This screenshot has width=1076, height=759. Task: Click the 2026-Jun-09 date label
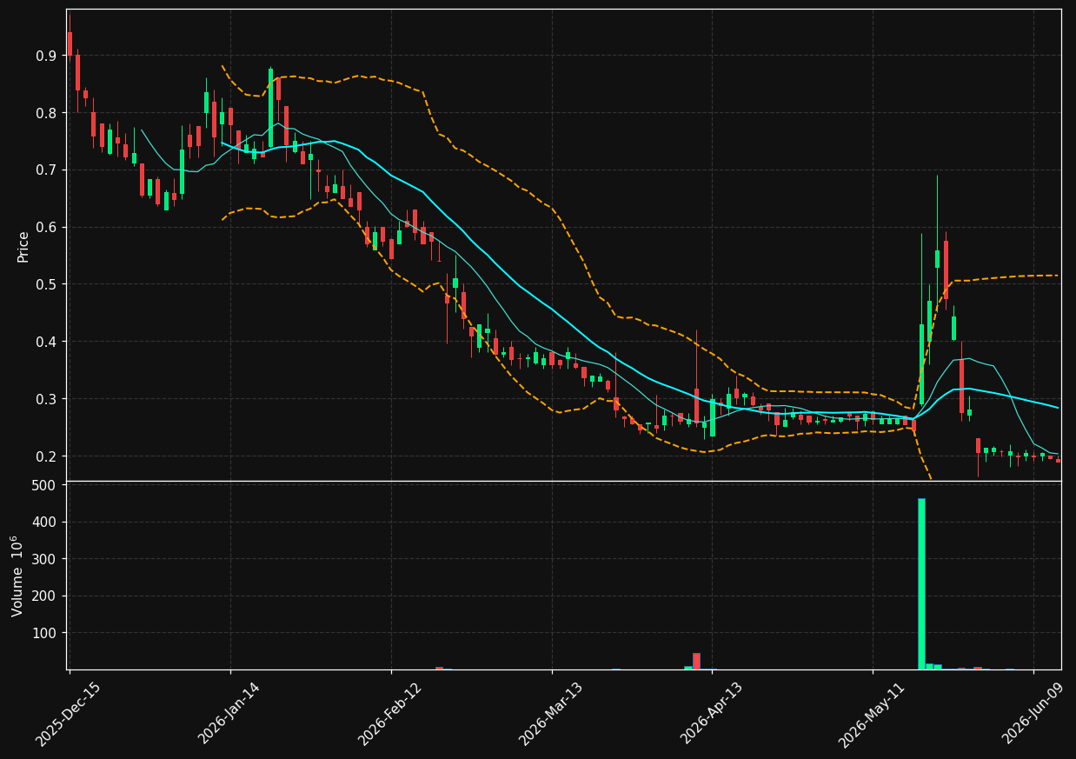[x=1033, y=714]
